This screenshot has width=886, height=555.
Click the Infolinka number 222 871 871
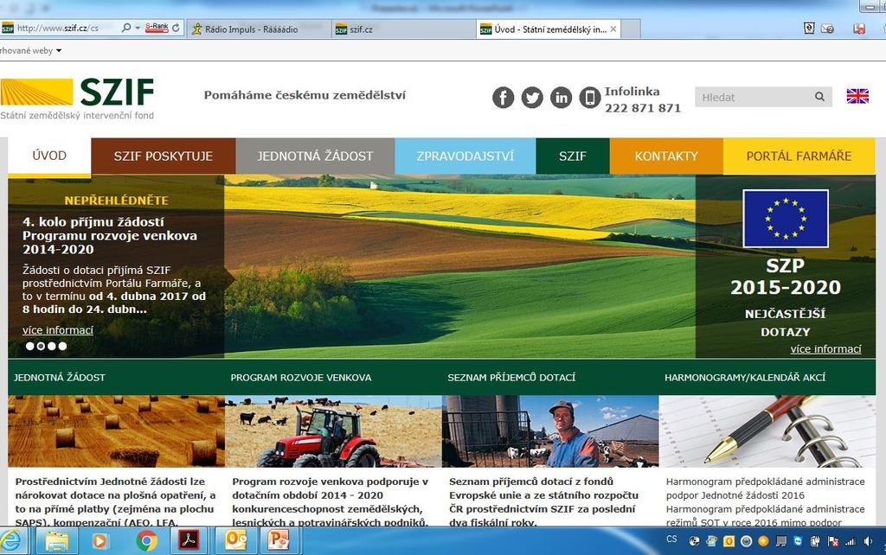click(643, 108)
